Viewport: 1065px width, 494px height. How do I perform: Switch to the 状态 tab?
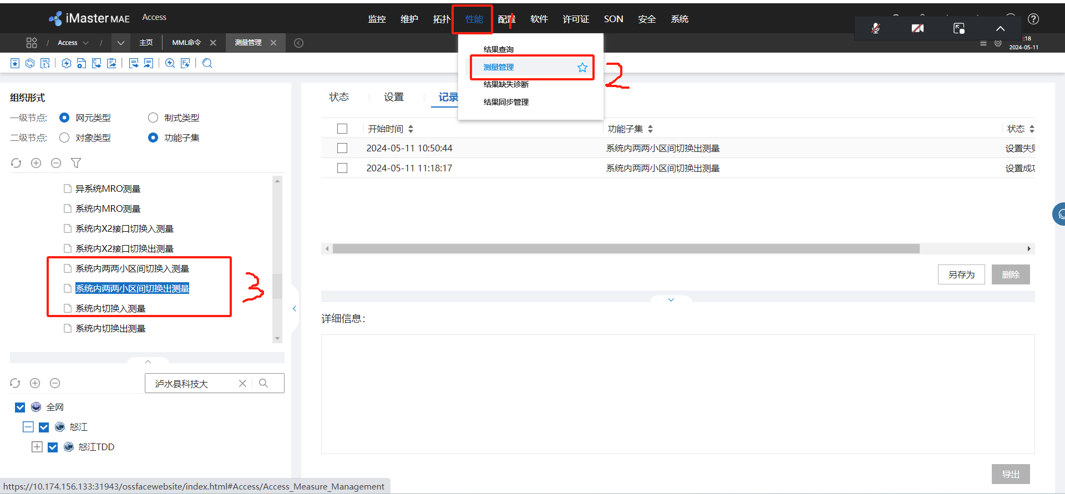[339, 97]
